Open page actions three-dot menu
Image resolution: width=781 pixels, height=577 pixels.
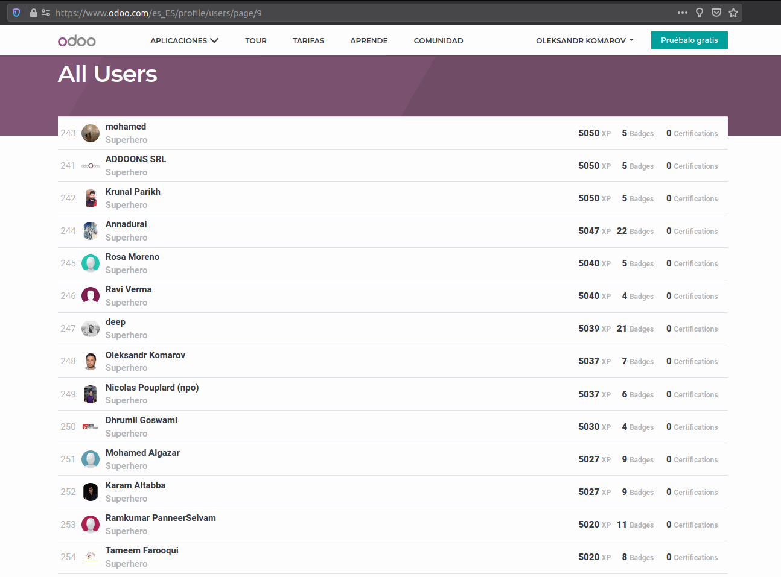tap(683, 13)
